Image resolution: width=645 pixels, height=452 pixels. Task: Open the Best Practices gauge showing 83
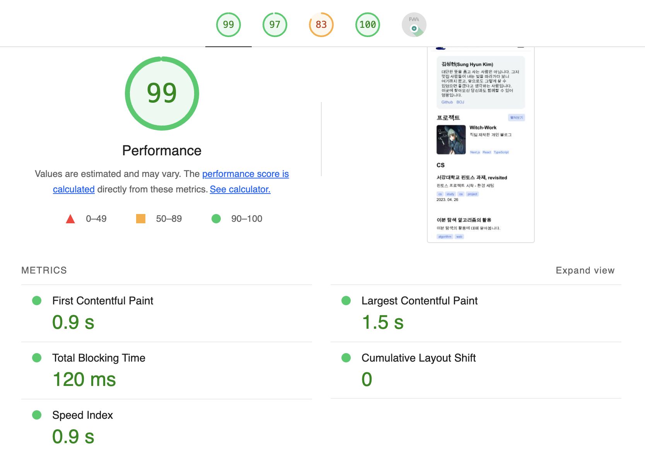321,24
